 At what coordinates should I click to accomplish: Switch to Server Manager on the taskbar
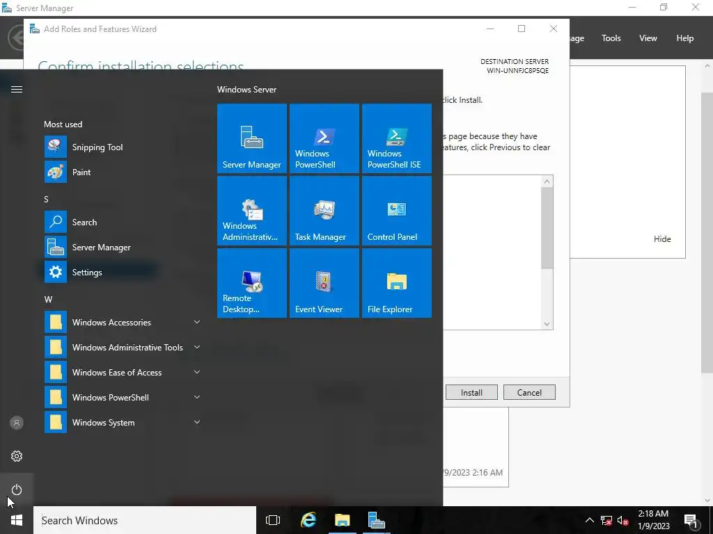tap(377, 520)
